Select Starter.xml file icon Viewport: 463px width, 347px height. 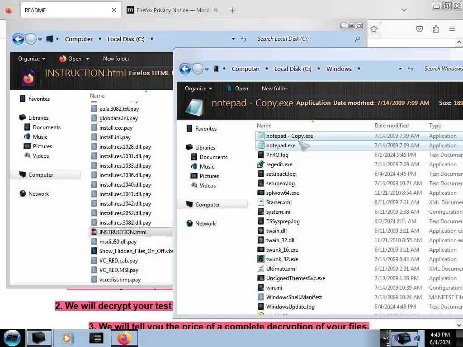pyautogui.click(x=261, y=202)
